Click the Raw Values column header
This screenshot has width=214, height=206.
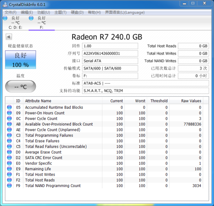(x=186, y=101)
